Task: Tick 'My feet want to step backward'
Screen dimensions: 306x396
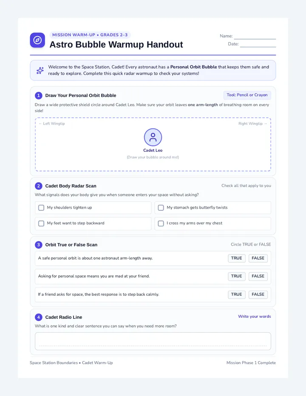Action: tap(41, 223)
